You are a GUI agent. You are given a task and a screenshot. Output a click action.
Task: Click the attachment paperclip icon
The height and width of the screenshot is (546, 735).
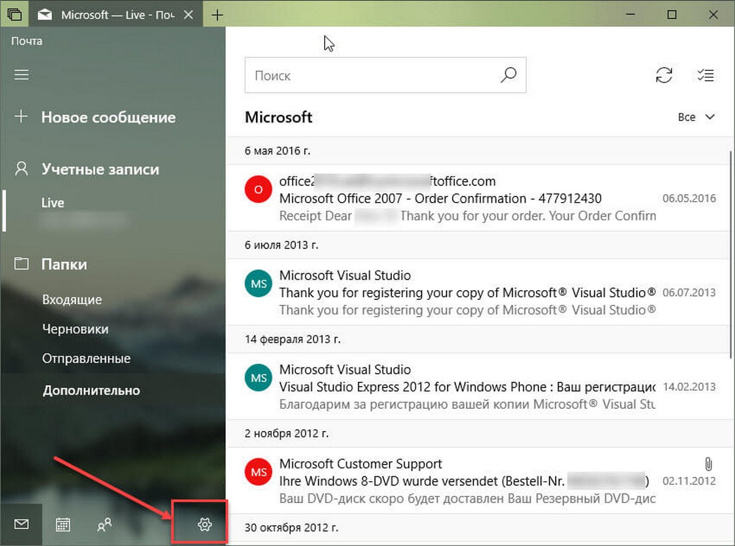[709, 463]
